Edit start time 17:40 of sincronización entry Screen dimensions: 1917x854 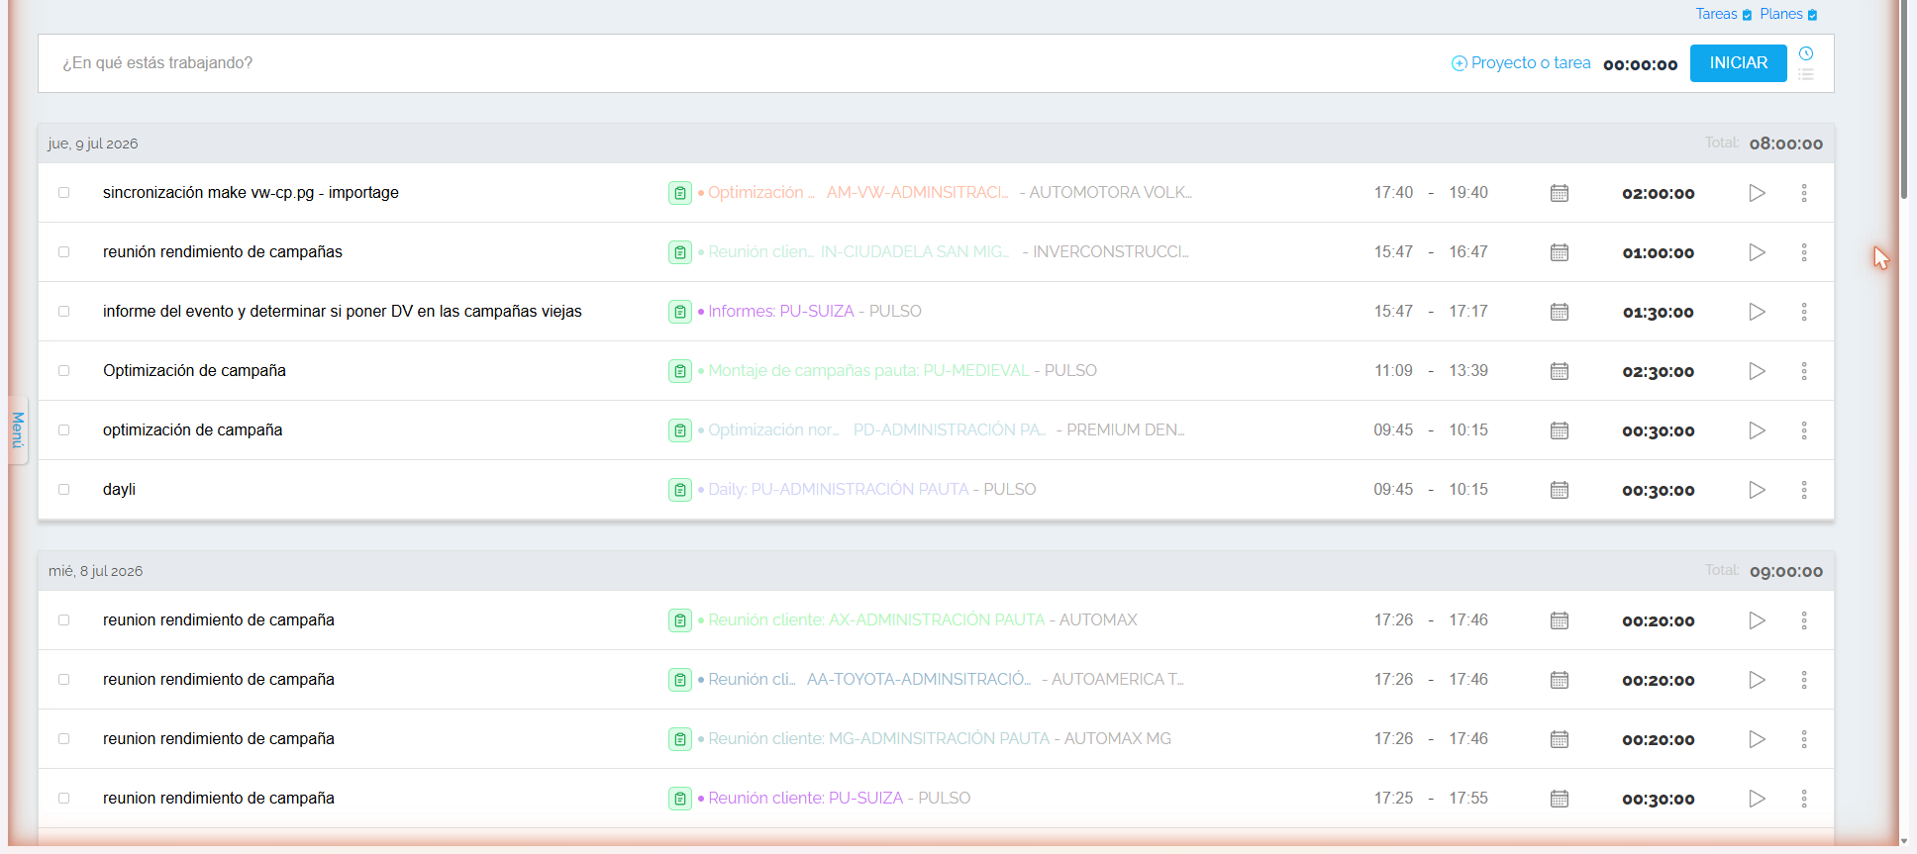[x=1393, y=193]
